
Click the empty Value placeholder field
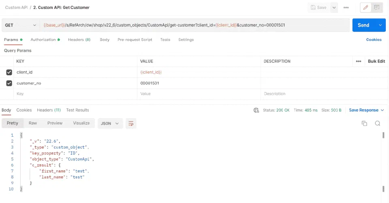point(199,94)
